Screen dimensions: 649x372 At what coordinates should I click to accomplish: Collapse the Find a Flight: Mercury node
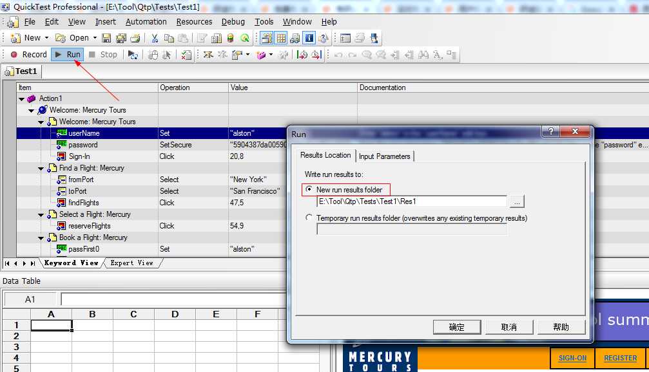point(41,168)
